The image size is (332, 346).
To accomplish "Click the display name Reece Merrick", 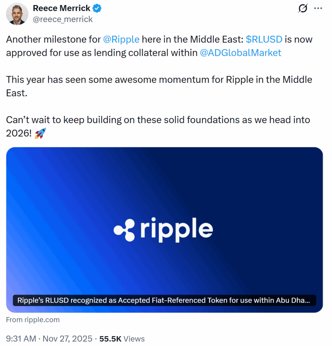I will pos(61,8).
